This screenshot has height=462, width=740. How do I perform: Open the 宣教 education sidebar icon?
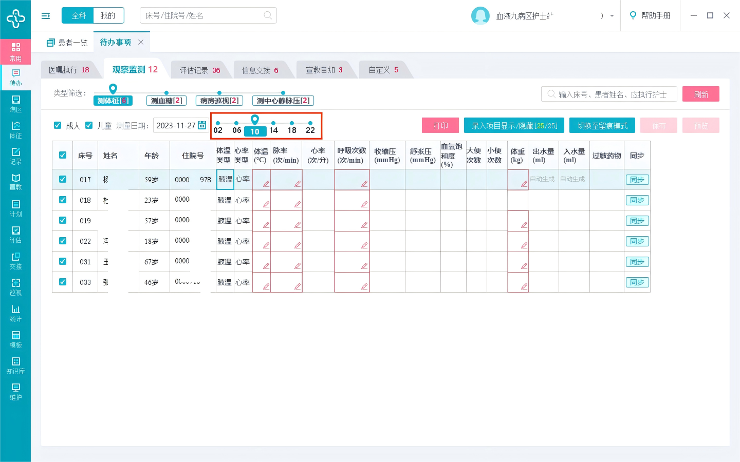click(15, 181)
